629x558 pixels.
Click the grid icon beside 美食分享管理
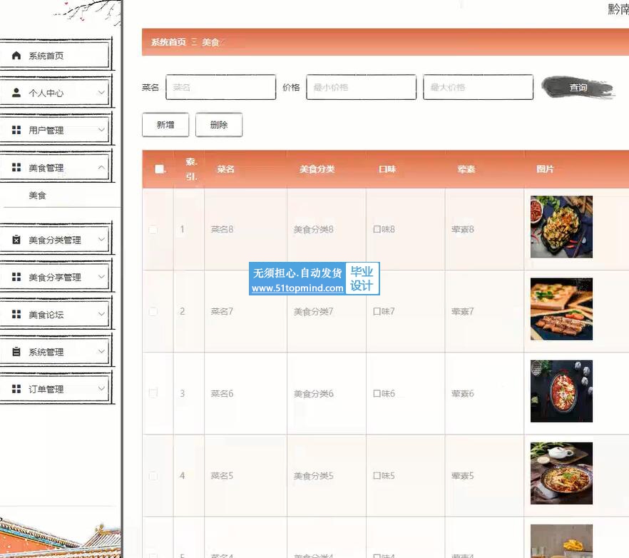coord(16,278)
